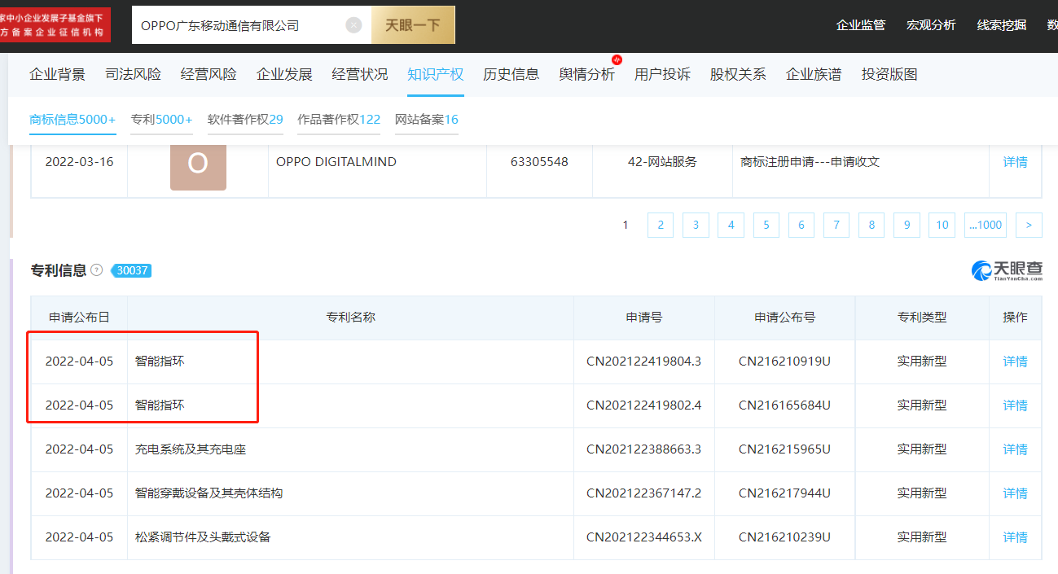1058x574 pixels.
Task: Click the search field containing OPPO广东移动通信有限公司
Action: point(252,25)
